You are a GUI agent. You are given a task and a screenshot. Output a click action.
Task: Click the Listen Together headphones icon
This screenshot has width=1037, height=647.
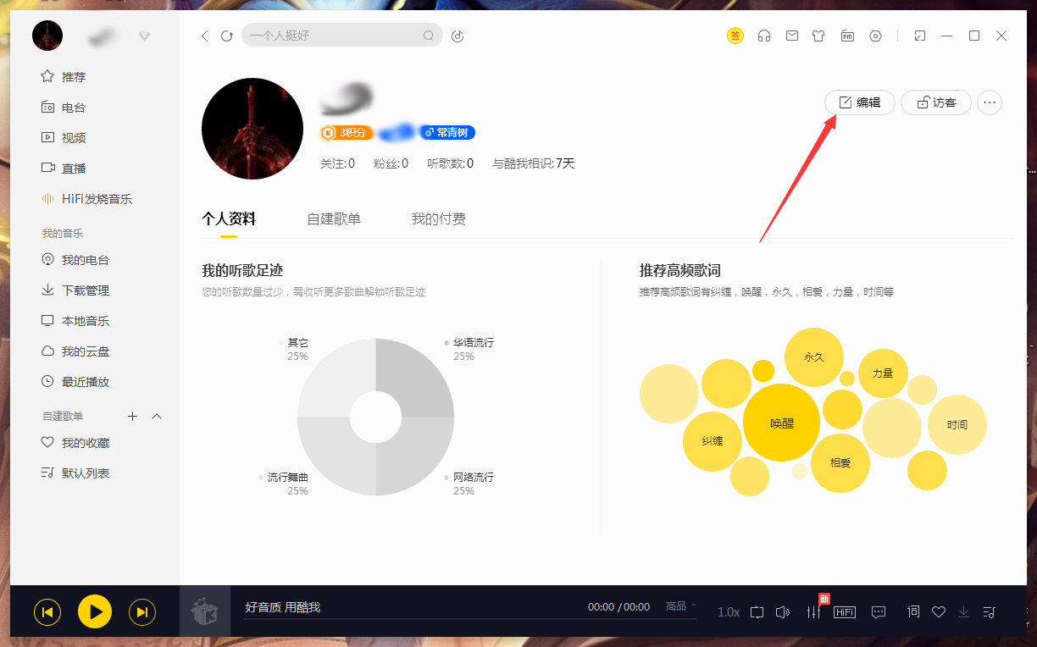(763, 36)
